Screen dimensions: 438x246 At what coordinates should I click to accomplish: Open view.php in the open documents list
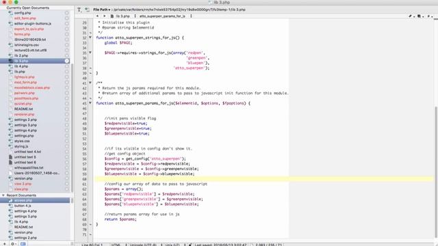pyautogui.click(x=21, y=189)
